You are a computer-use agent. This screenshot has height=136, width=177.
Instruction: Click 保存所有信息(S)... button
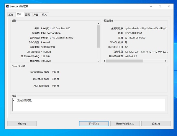point(125,124)
